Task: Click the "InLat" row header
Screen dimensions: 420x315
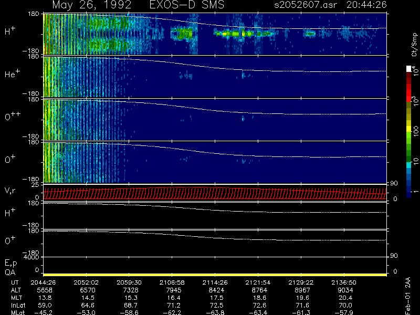Action: pyautogui.click(x=18, y=305)
